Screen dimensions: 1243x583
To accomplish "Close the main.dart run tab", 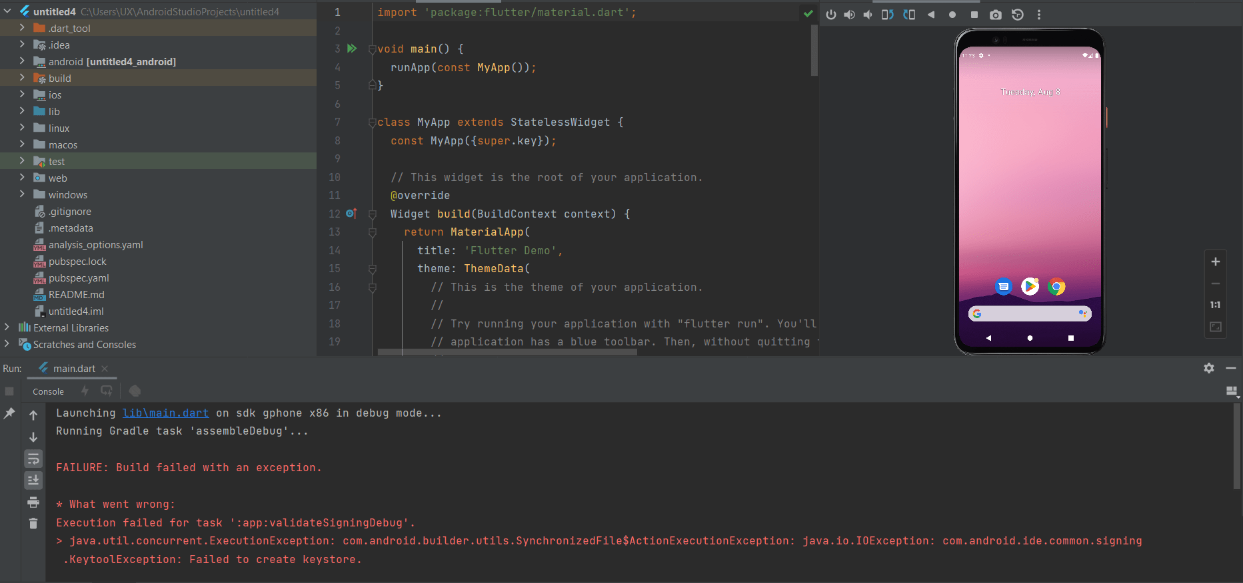I will 105,369.
